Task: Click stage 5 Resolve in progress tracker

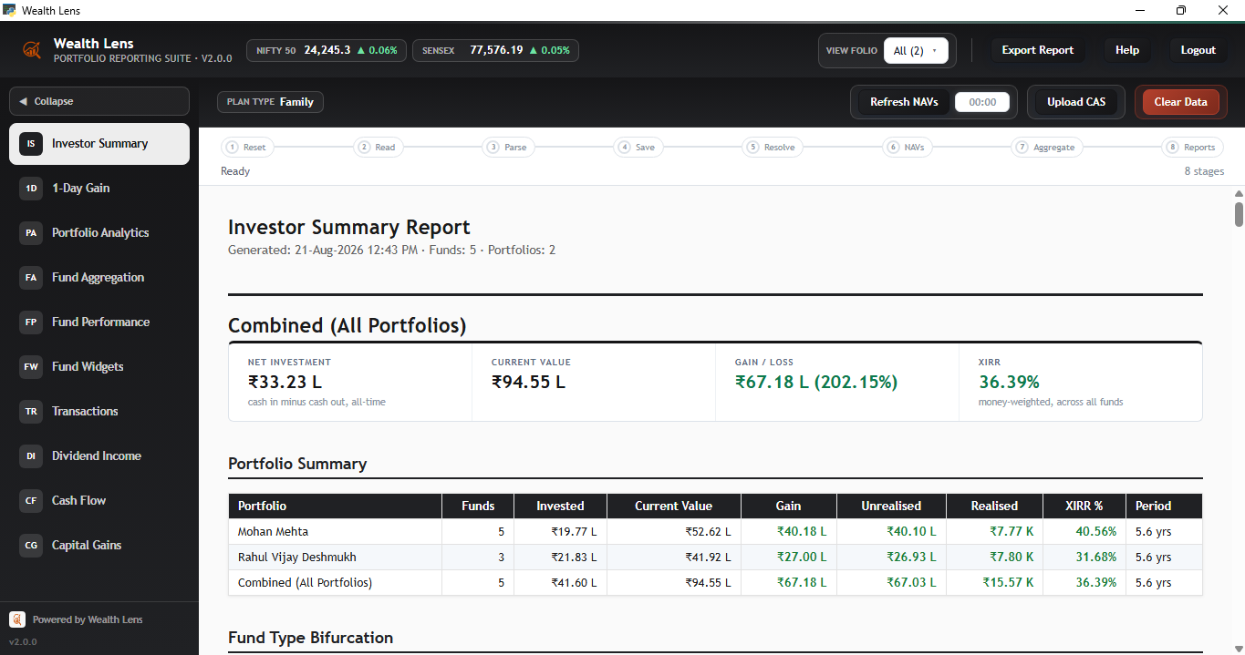Action: (771, 148)
